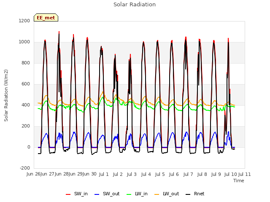Click the 1200 y-axis tick label
This screenshot has width=270, height=202.
click(x=24, y=21)
